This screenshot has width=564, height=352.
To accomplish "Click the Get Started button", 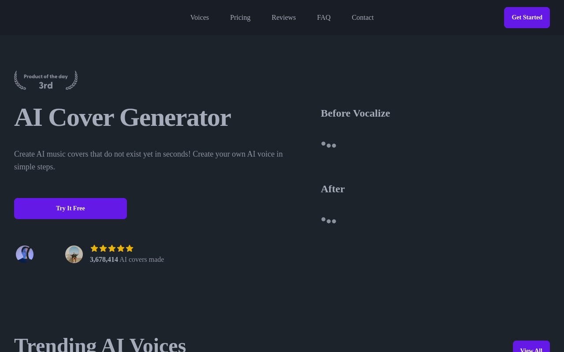I will (527, 18).
